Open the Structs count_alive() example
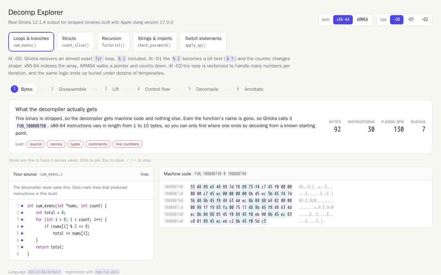Image resolution: width=441 pixels, height=275 pixels. [75, 42]
